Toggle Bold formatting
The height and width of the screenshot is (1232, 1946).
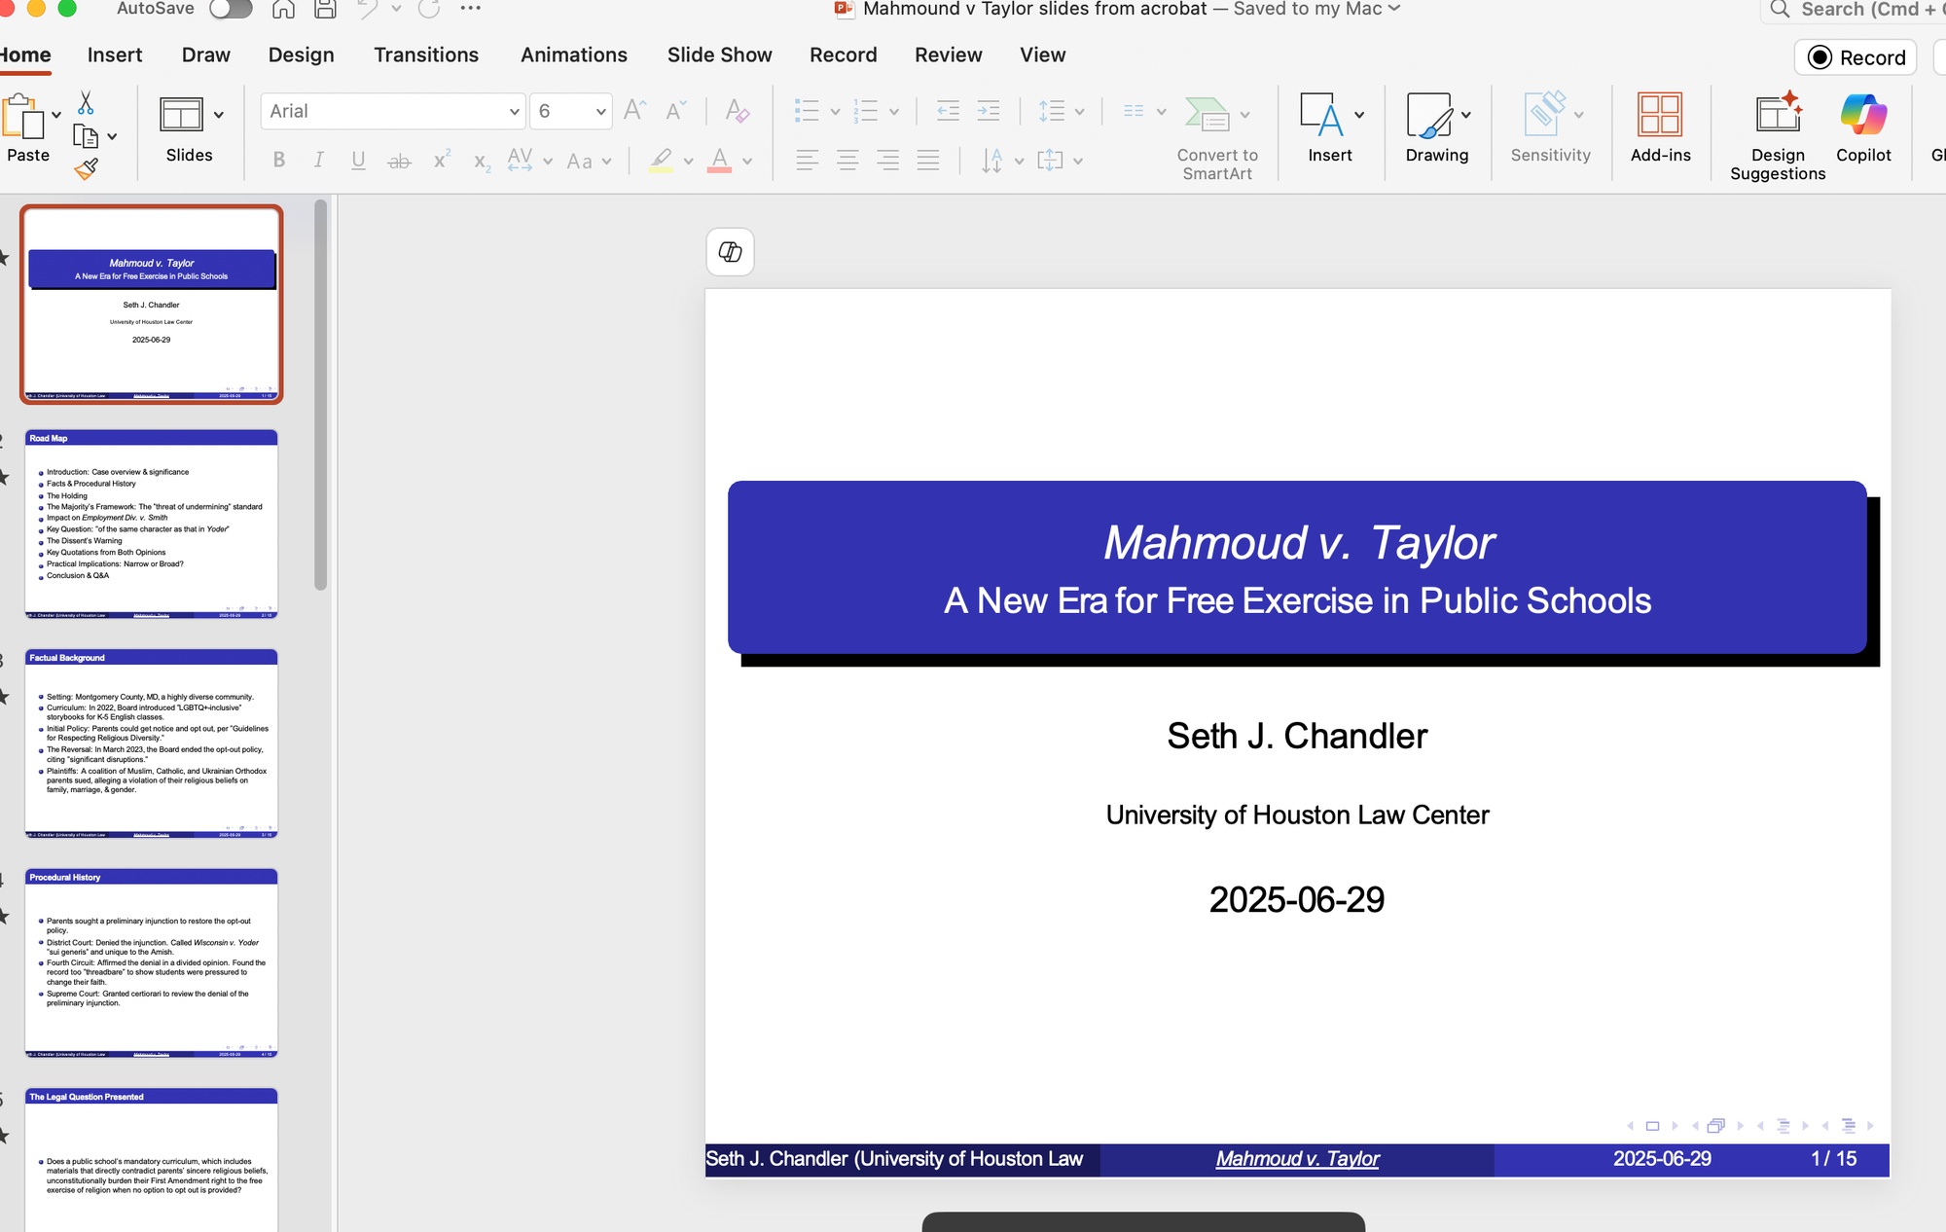point(279,161)
